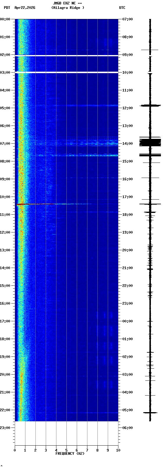Select the PDT timezone label

pos(7,8)
